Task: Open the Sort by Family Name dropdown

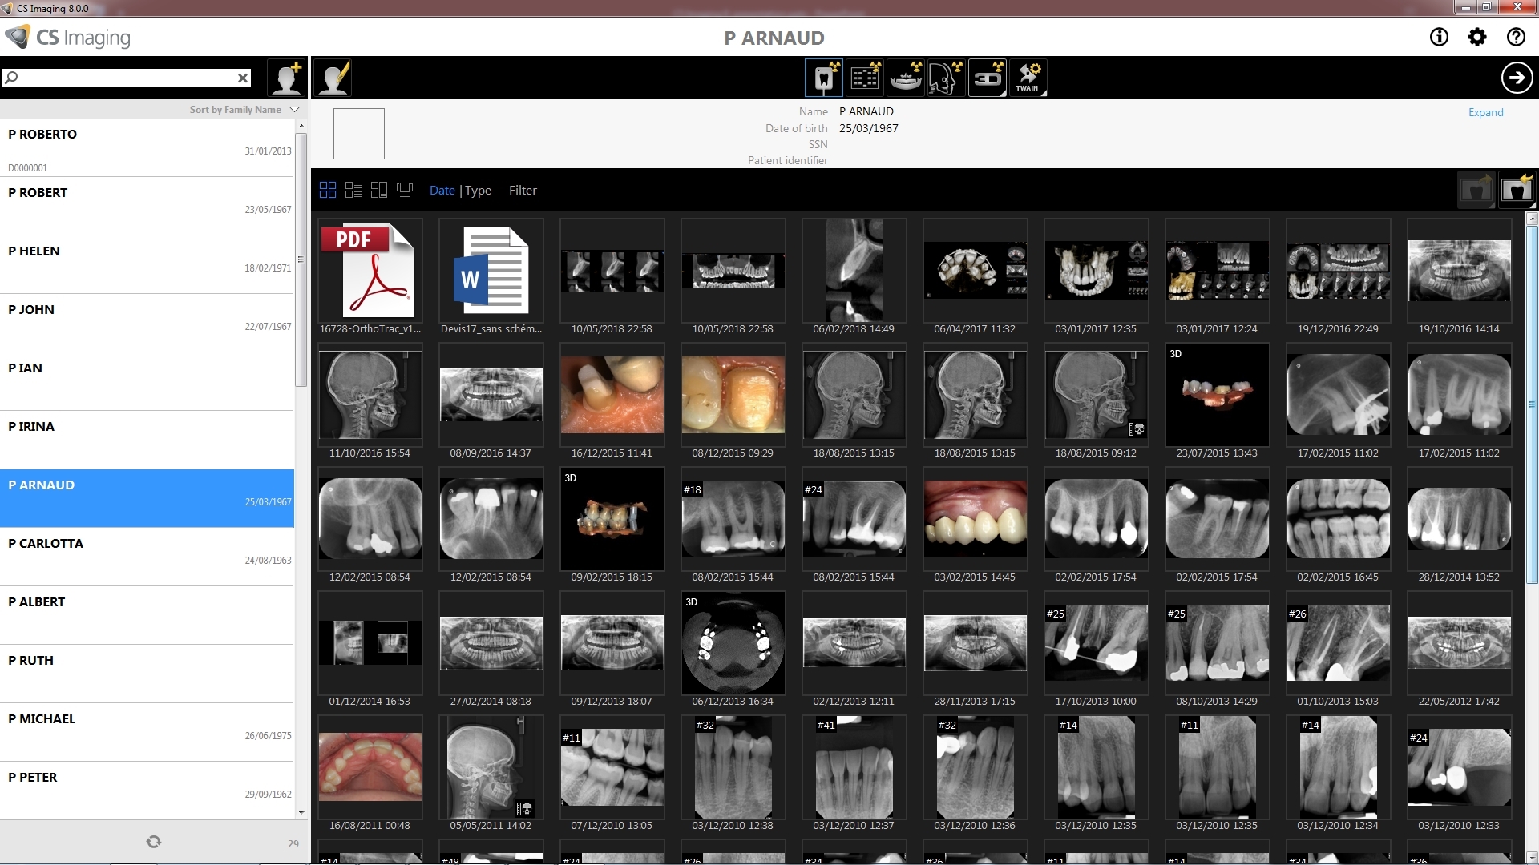Action: 244,110
